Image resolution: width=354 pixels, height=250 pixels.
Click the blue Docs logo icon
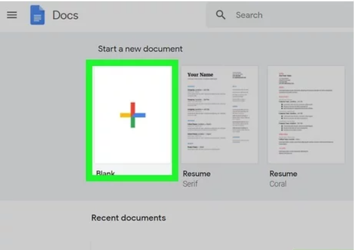click(x=37, y=15)
